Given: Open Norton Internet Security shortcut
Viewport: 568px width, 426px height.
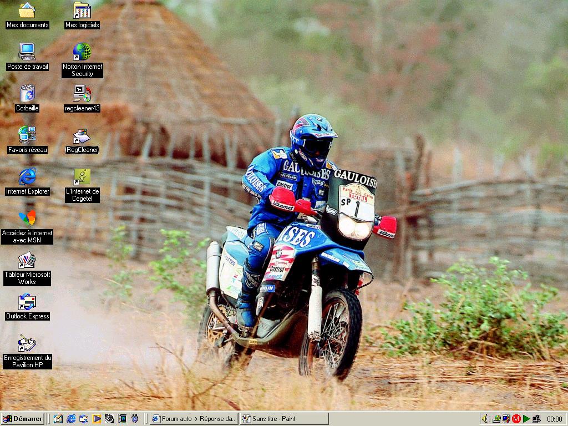Looking at the screenshot, I should (x=82, y=52).
